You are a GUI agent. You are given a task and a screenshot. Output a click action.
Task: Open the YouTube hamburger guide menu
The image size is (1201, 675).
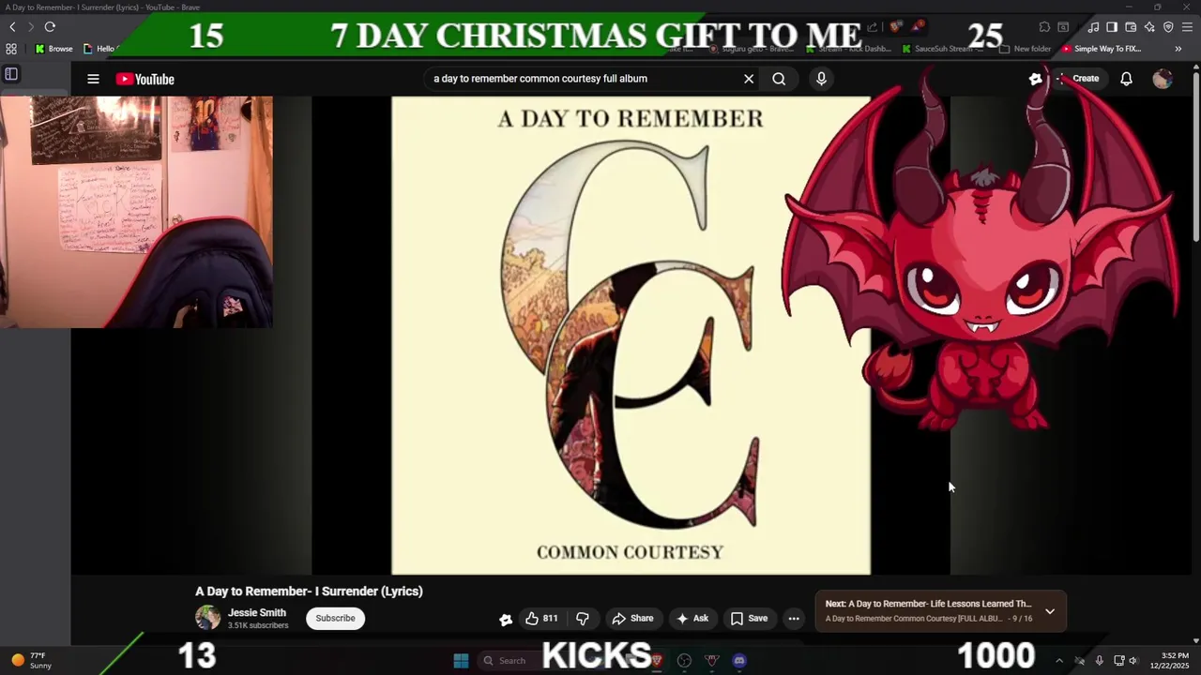pos(93,79)
